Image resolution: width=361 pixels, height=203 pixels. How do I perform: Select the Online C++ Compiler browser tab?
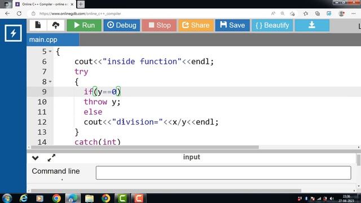pyautogui.click(x=45, y=4)
